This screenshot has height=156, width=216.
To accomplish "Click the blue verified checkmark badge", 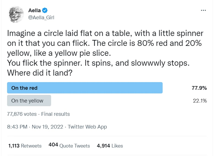I will click(x=45, y=11).
